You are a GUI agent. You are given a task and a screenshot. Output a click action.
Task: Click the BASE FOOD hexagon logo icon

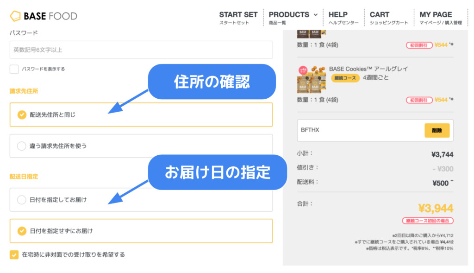click(15, 16)
